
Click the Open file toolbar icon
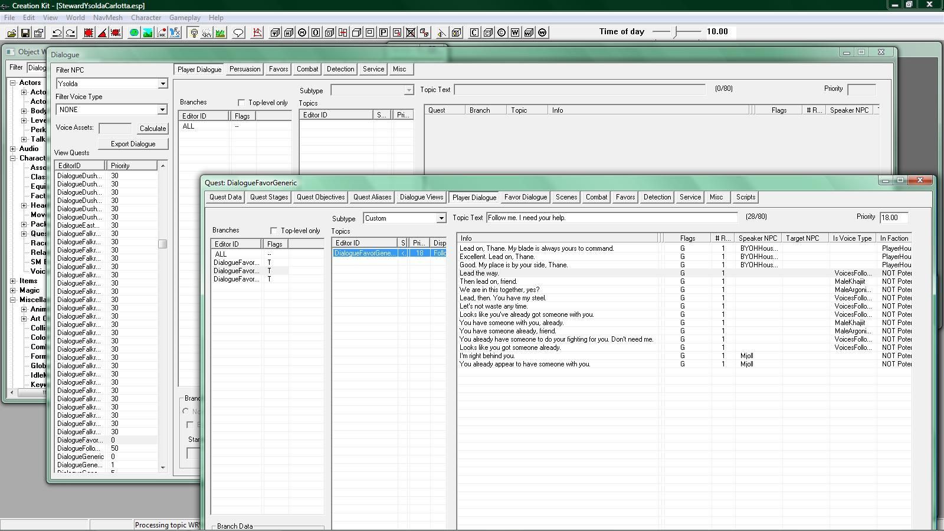pyautogui.click(x=12, y=32)
